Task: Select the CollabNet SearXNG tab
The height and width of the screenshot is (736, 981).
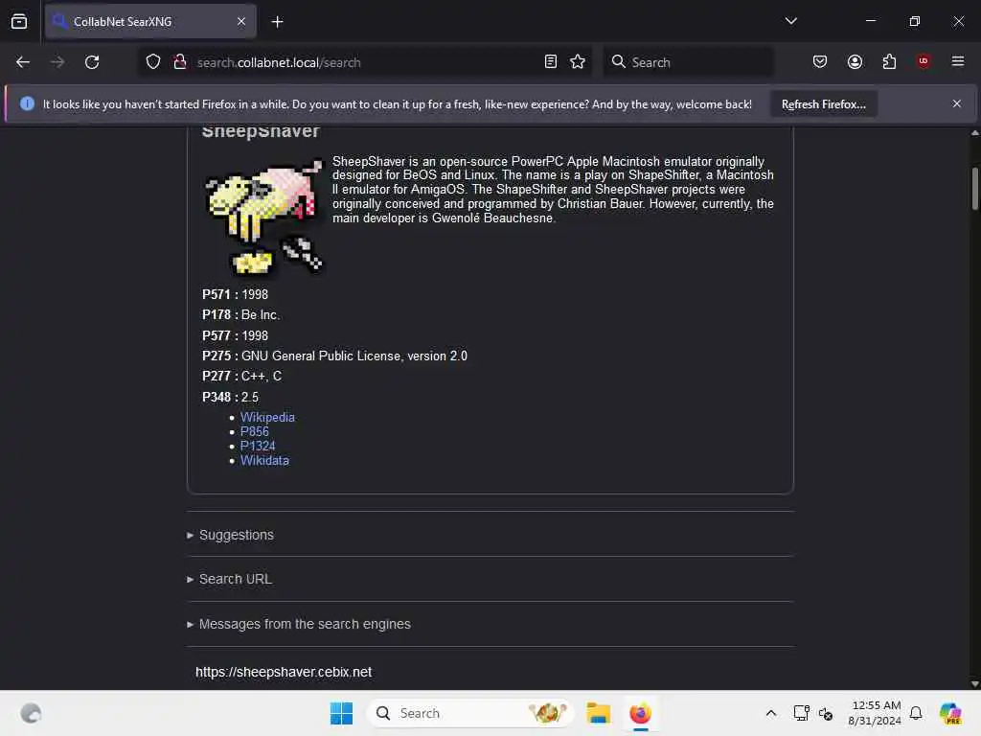Action: click(x=150, y=21)
